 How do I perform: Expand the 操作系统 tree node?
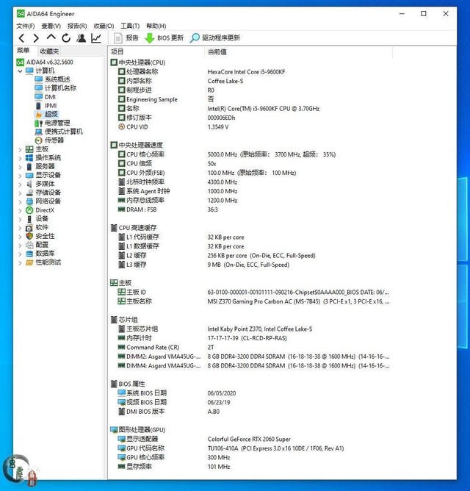tap(20, 159)
